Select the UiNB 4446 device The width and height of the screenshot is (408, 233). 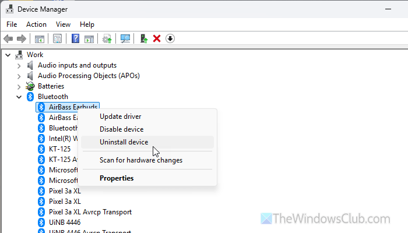point(65,223)
